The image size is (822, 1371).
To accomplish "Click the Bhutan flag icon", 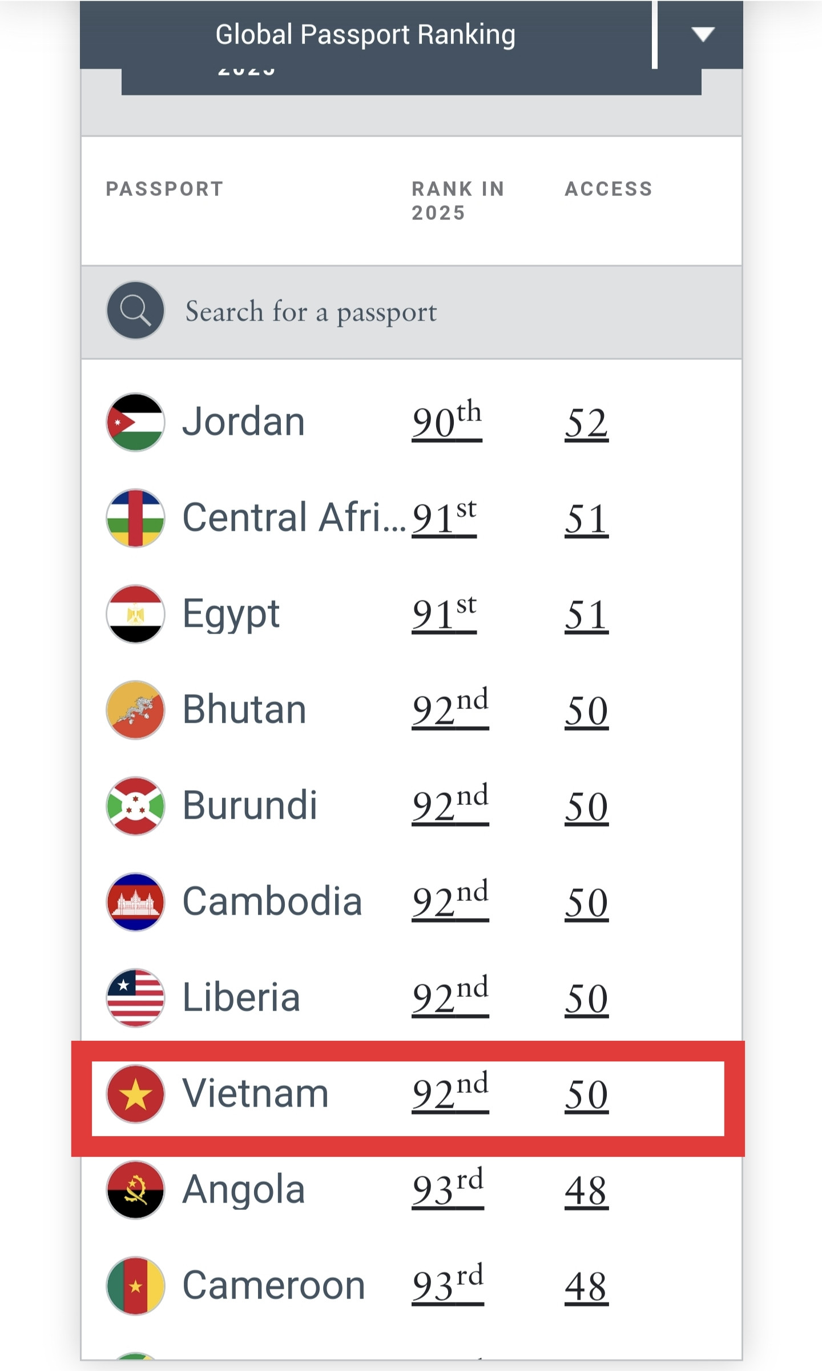I will point(135,710).
